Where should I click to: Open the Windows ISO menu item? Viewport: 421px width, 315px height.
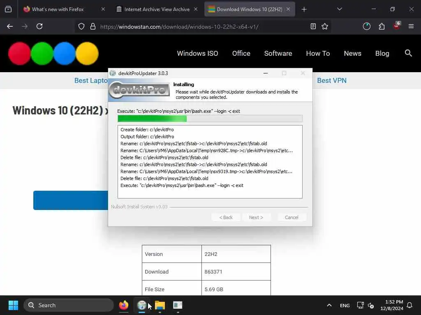[197, 53]
